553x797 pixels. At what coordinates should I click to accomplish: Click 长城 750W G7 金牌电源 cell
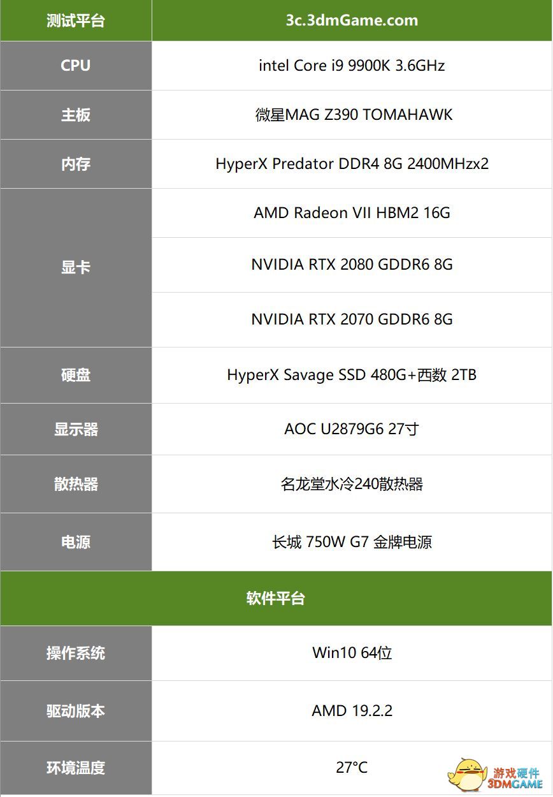pyautogui.click(x=352, y=542)
